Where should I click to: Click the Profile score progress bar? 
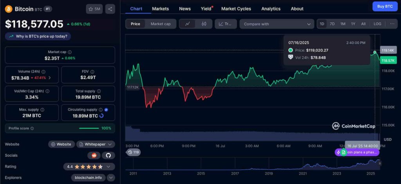(x=89, y=128)
